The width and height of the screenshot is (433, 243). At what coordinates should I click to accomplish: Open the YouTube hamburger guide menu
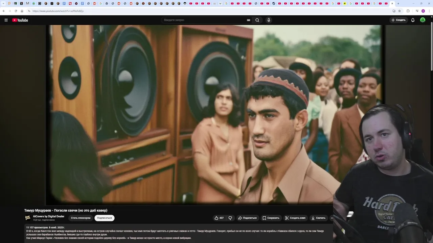tap(6, 20)
